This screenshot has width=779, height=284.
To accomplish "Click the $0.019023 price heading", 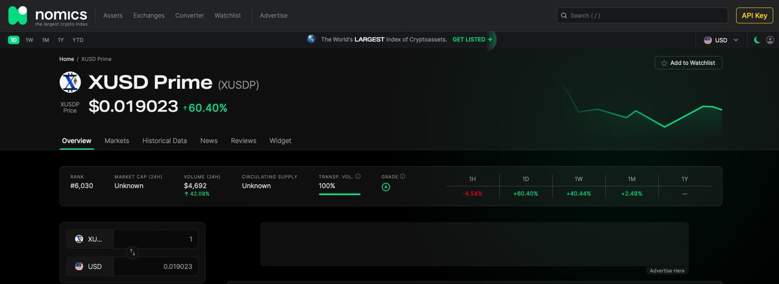I will point(133,106).
